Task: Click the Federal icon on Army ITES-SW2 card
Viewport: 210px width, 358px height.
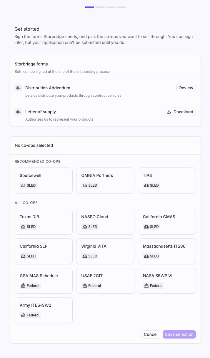Action: [23, 315]
